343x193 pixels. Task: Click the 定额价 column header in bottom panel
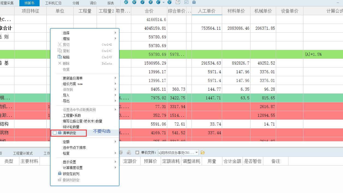130,161
